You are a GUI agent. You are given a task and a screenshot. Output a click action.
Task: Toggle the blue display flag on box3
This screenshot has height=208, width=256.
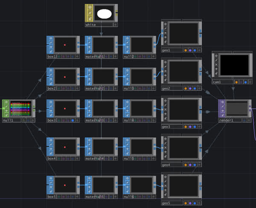click(72, 120)
